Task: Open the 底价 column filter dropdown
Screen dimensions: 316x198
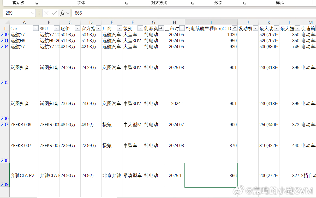Action: click(x=77, y=28)
